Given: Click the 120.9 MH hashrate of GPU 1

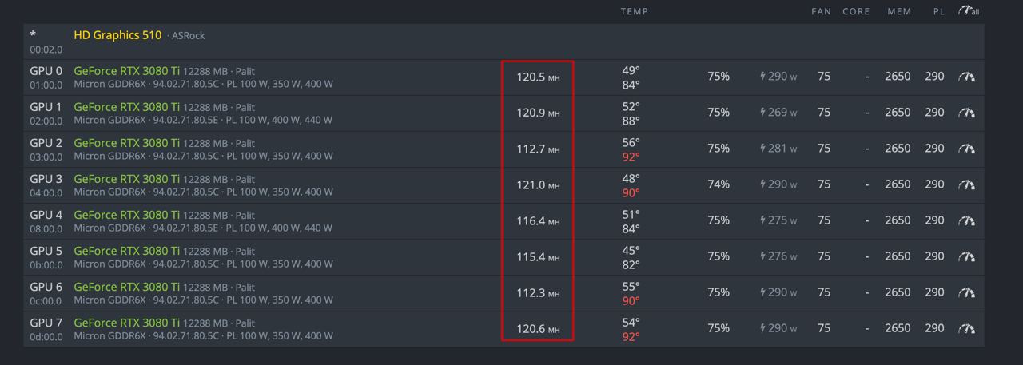Looking at the screenshot, I should (537, 113).
